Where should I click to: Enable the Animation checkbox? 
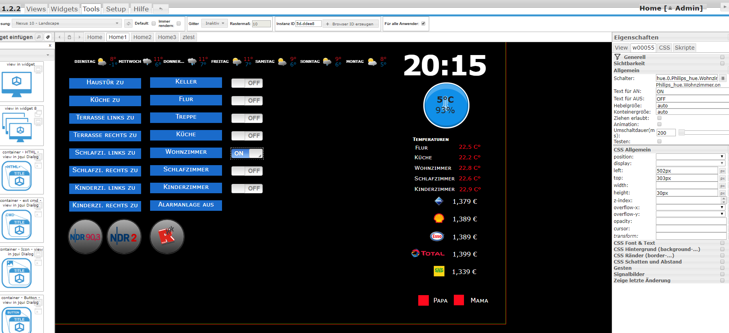tap(659, 124)
